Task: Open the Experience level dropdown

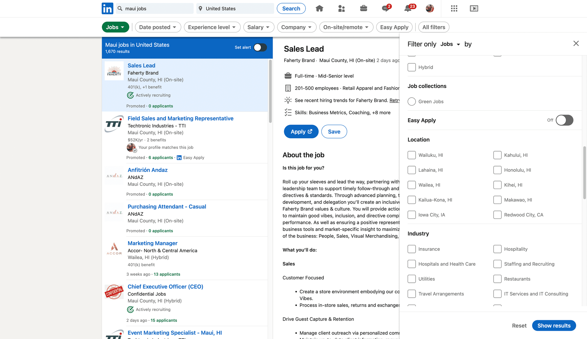Action: pos(212,27)
